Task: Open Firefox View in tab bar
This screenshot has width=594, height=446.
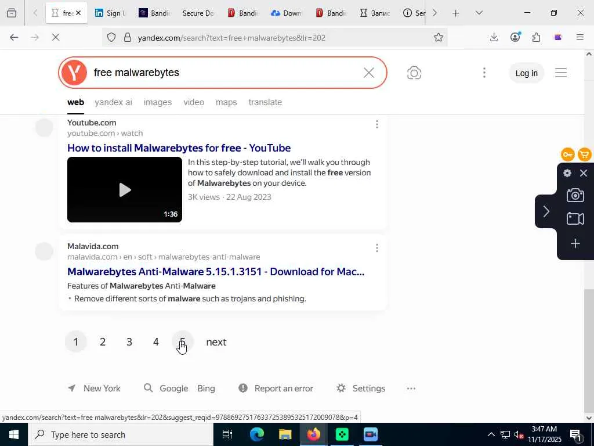Action: (x=12, y=13)
